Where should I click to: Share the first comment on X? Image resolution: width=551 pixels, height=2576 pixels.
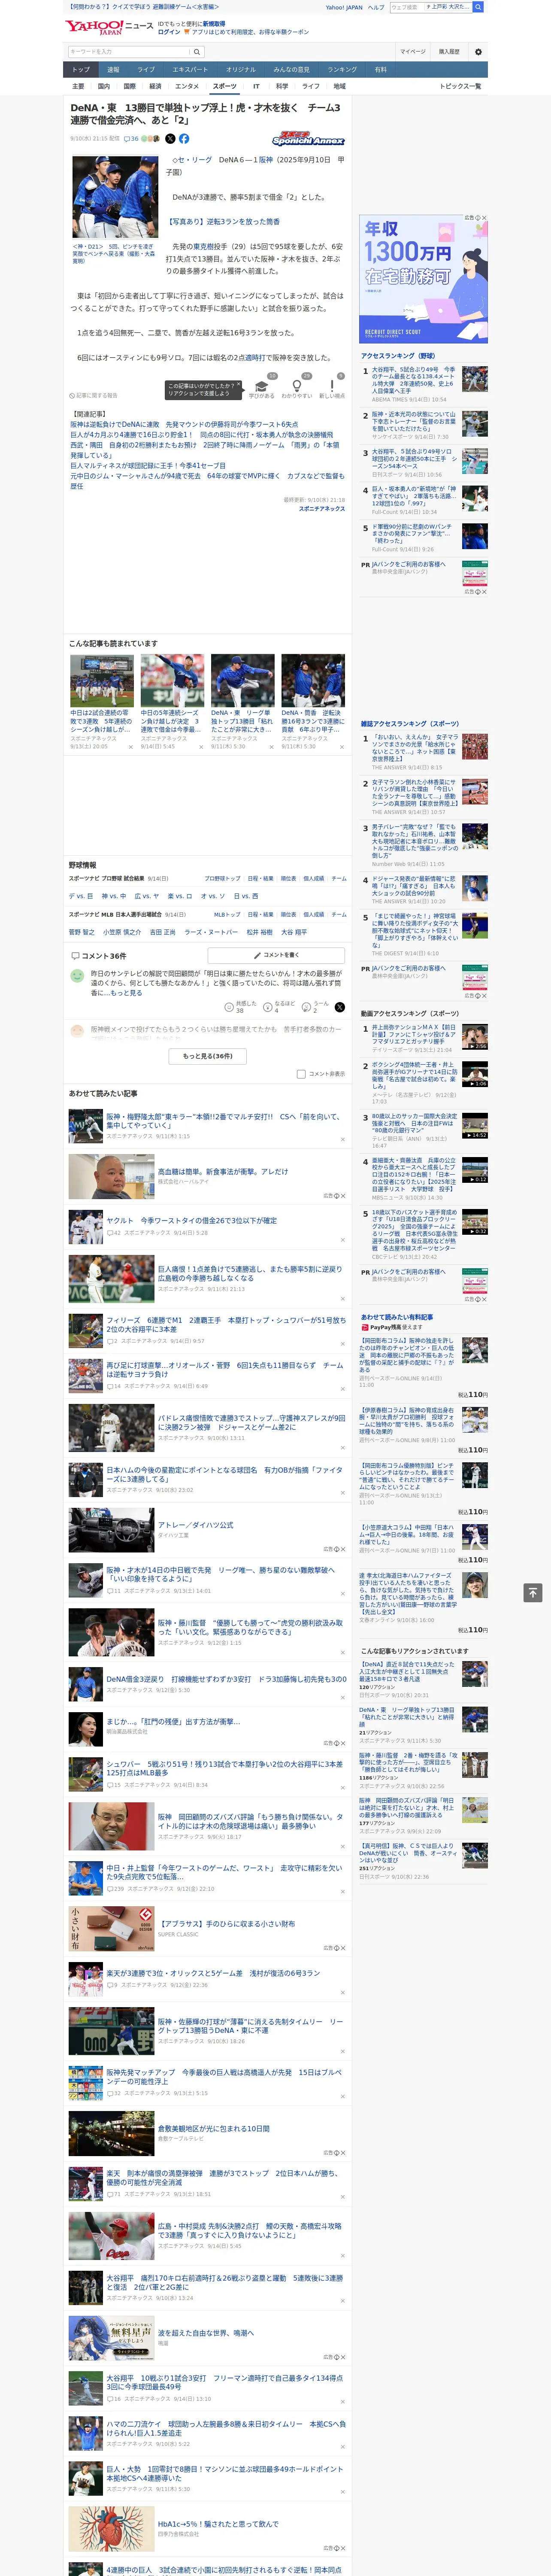pyautogui.click(x=340, y=1007)
